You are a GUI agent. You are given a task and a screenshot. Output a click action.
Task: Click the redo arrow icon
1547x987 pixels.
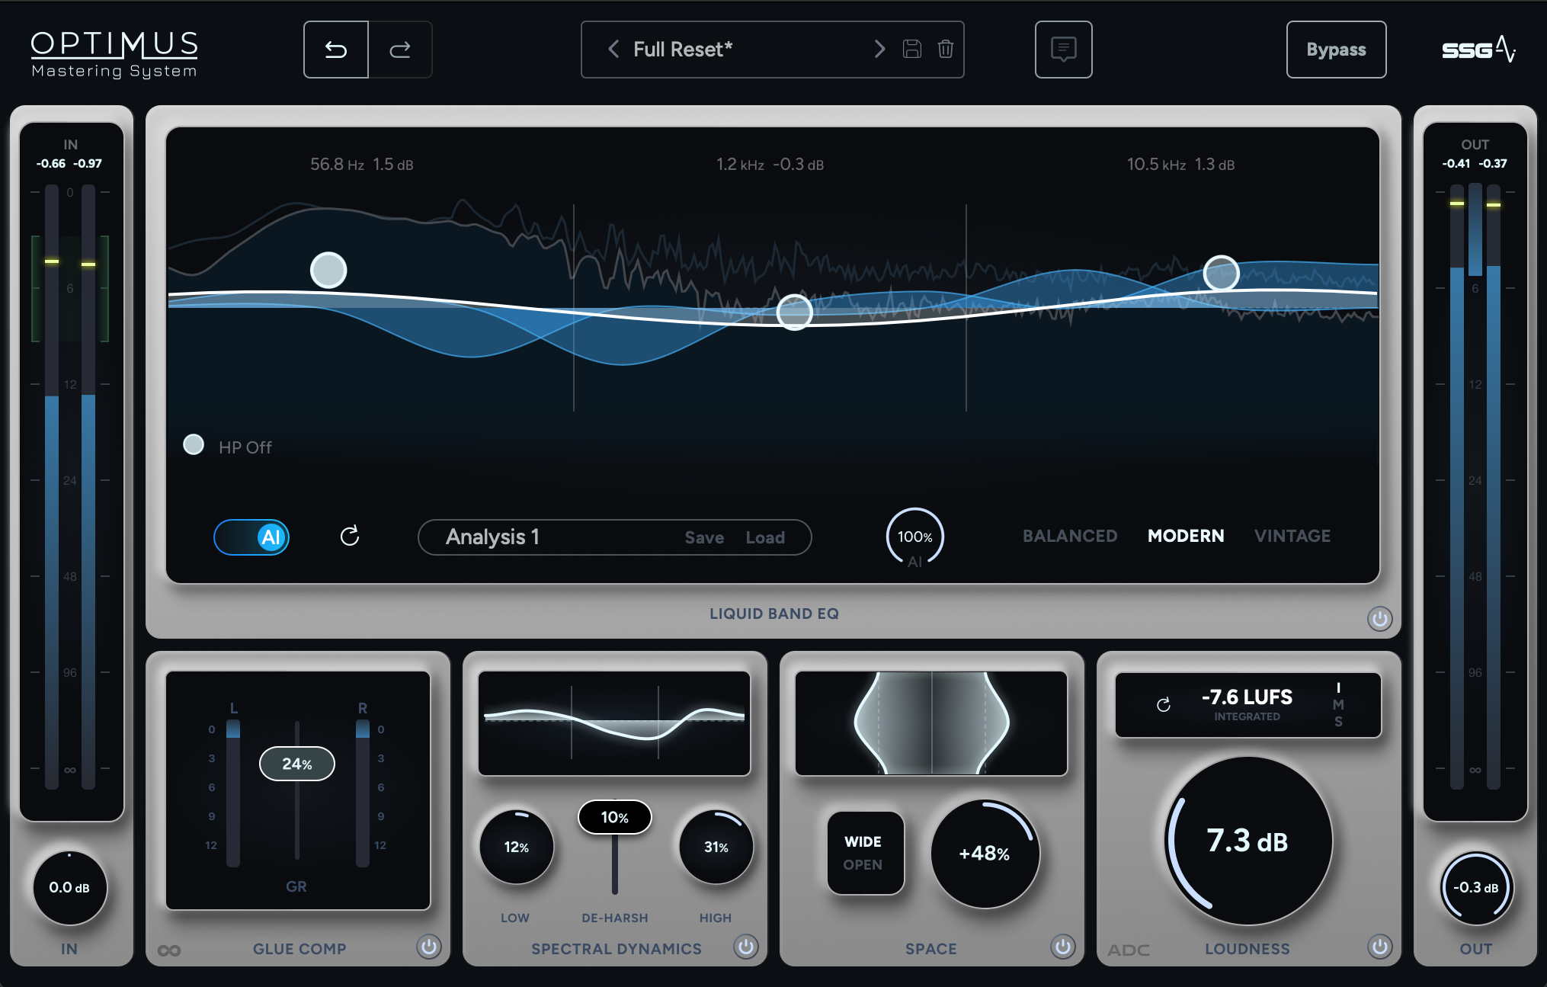click(x=401, y=49)
